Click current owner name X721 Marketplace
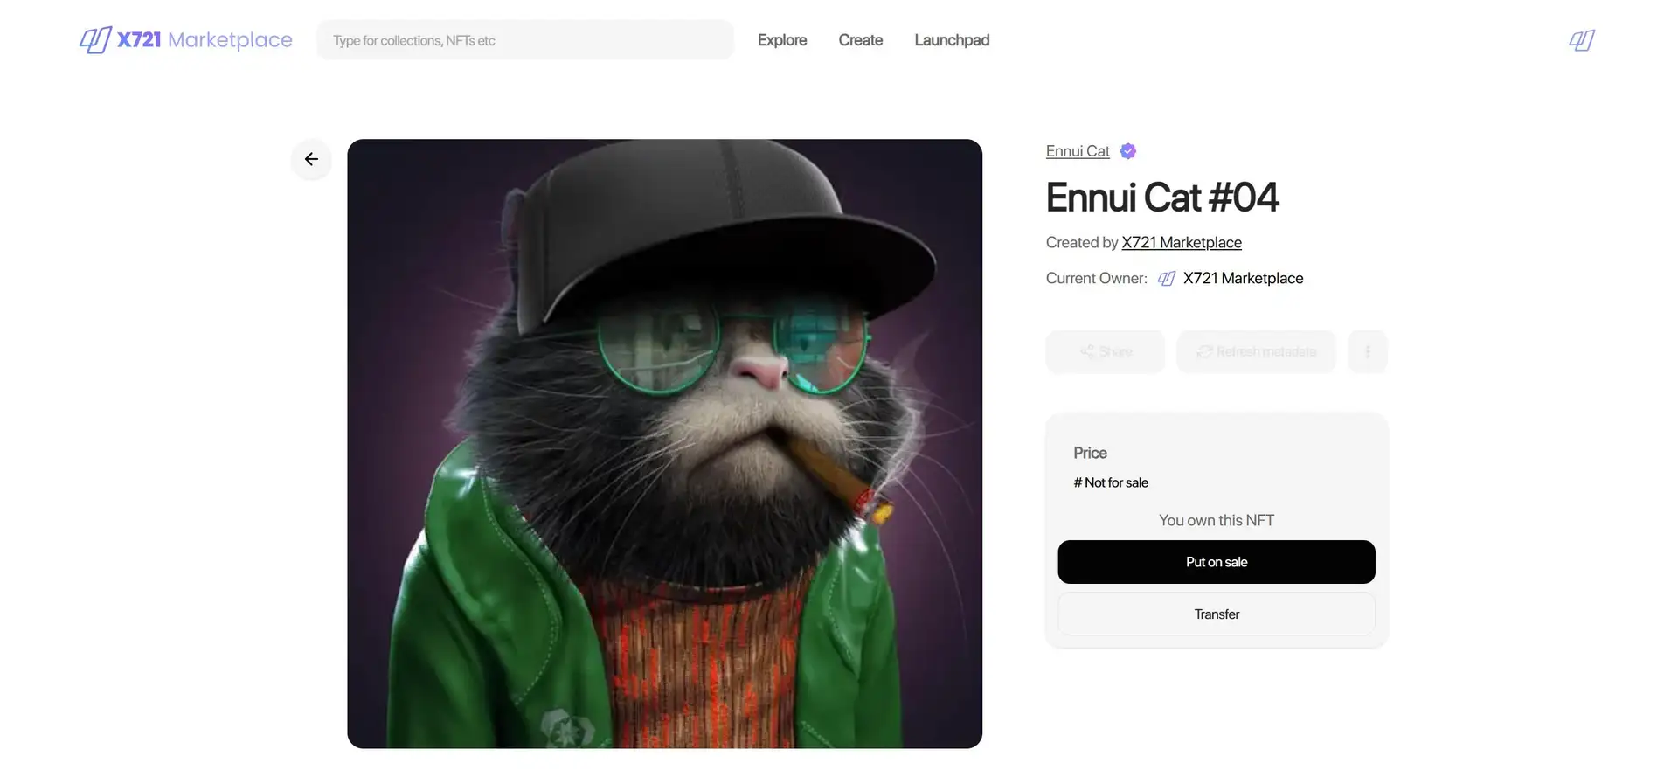The height and width of the screenshot is (770, 1678). coord(1243,279)
